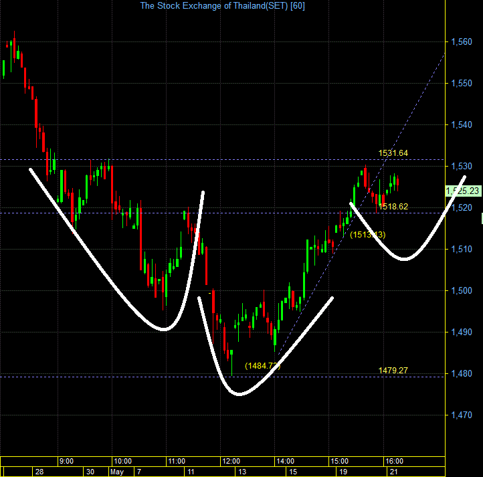Click the 11:00 time axis label
This screenshot has width=483, height=477.
177,462
